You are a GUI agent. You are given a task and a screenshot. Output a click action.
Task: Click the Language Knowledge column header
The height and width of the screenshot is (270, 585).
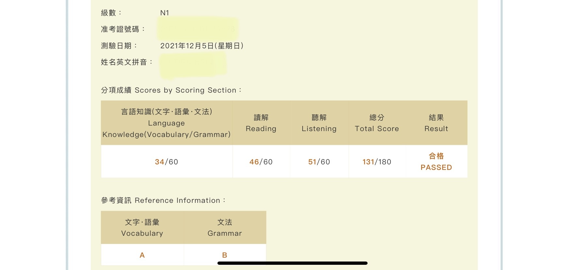pos(166,123)
